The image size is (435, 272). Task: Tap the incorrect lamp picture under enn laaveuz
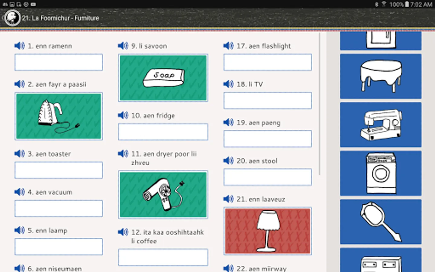[268, 231]
